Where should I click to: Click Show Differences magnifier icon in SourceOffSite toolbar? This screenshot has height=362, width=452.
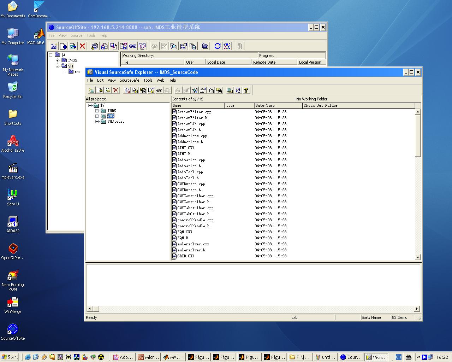point(174,46)
